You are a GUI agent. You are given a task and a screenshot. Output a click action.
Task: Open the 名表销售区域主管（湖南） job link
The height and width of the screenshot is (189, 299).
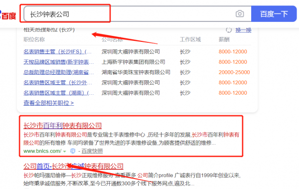pos(58,93)
